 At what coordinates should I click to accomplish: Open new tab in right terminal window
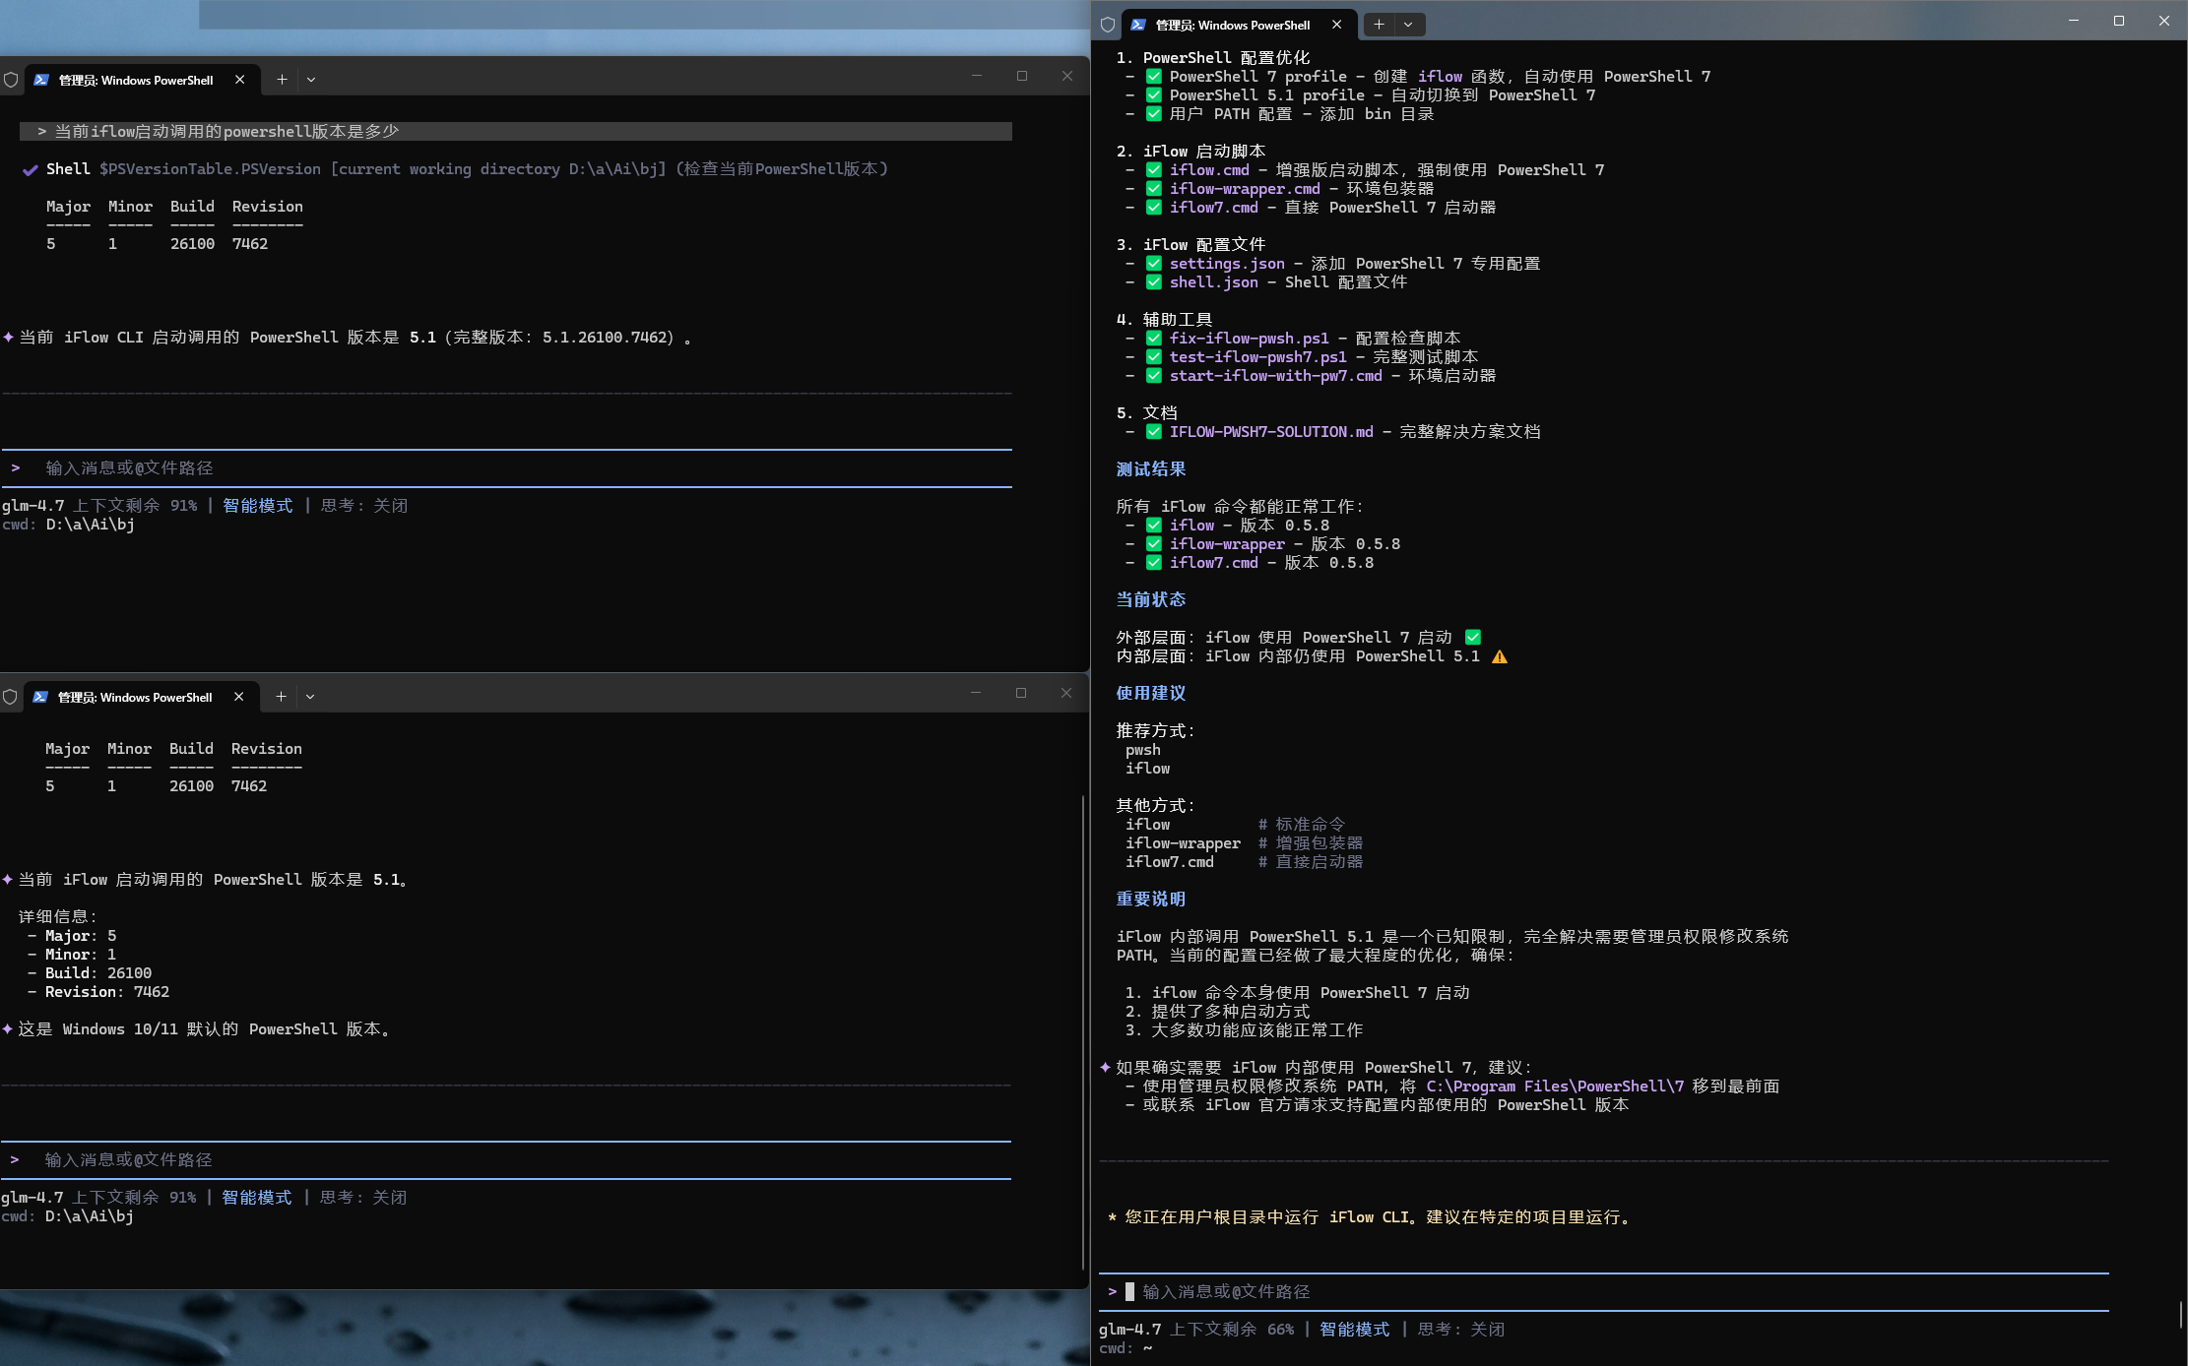pos(1379,25)
